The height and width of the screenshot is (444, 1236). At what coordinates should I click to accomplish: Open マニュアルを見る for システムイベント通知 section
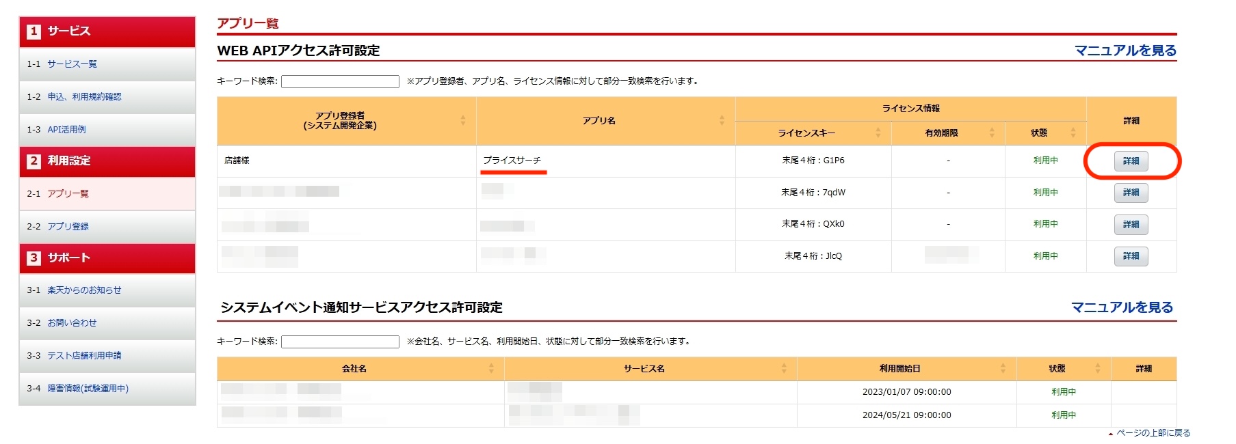point(1122,307)
